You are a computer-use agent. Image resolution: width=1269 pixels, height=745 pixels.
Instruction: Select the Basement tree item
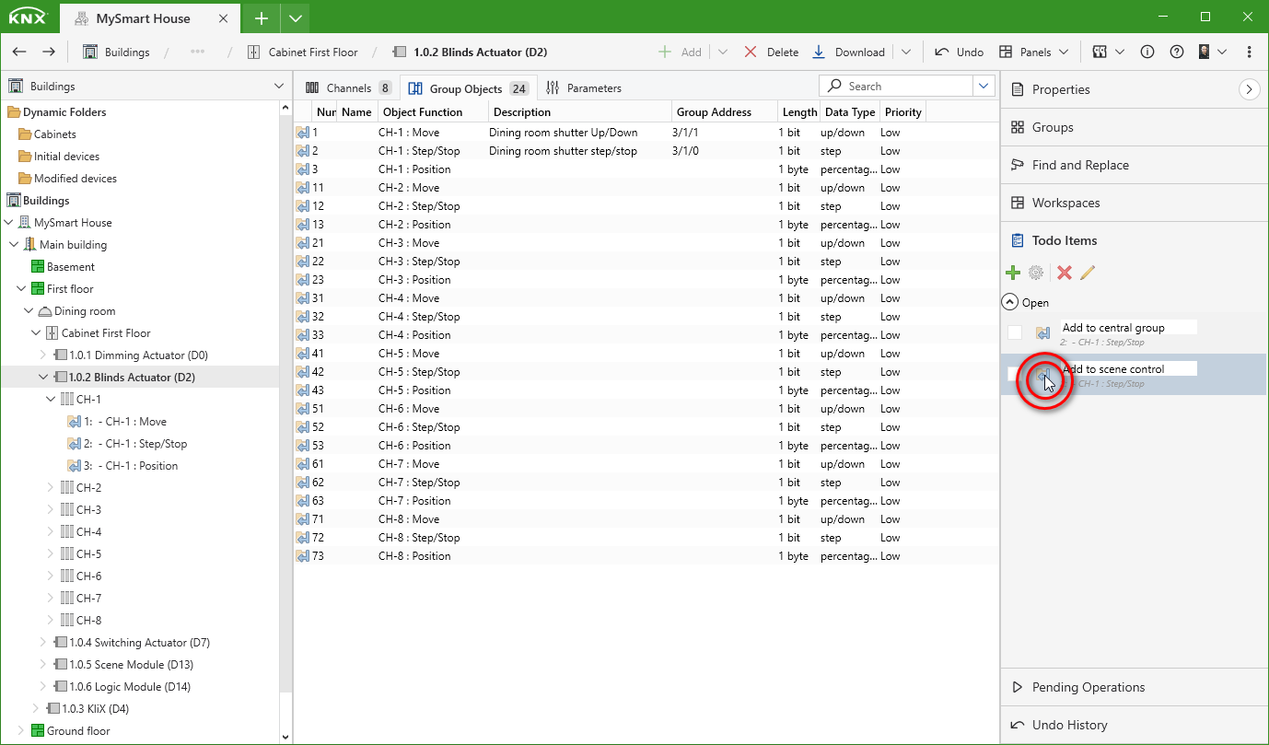63,267
